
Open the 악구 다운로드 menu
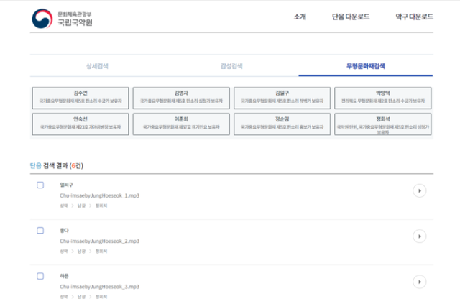pos(414,17)
